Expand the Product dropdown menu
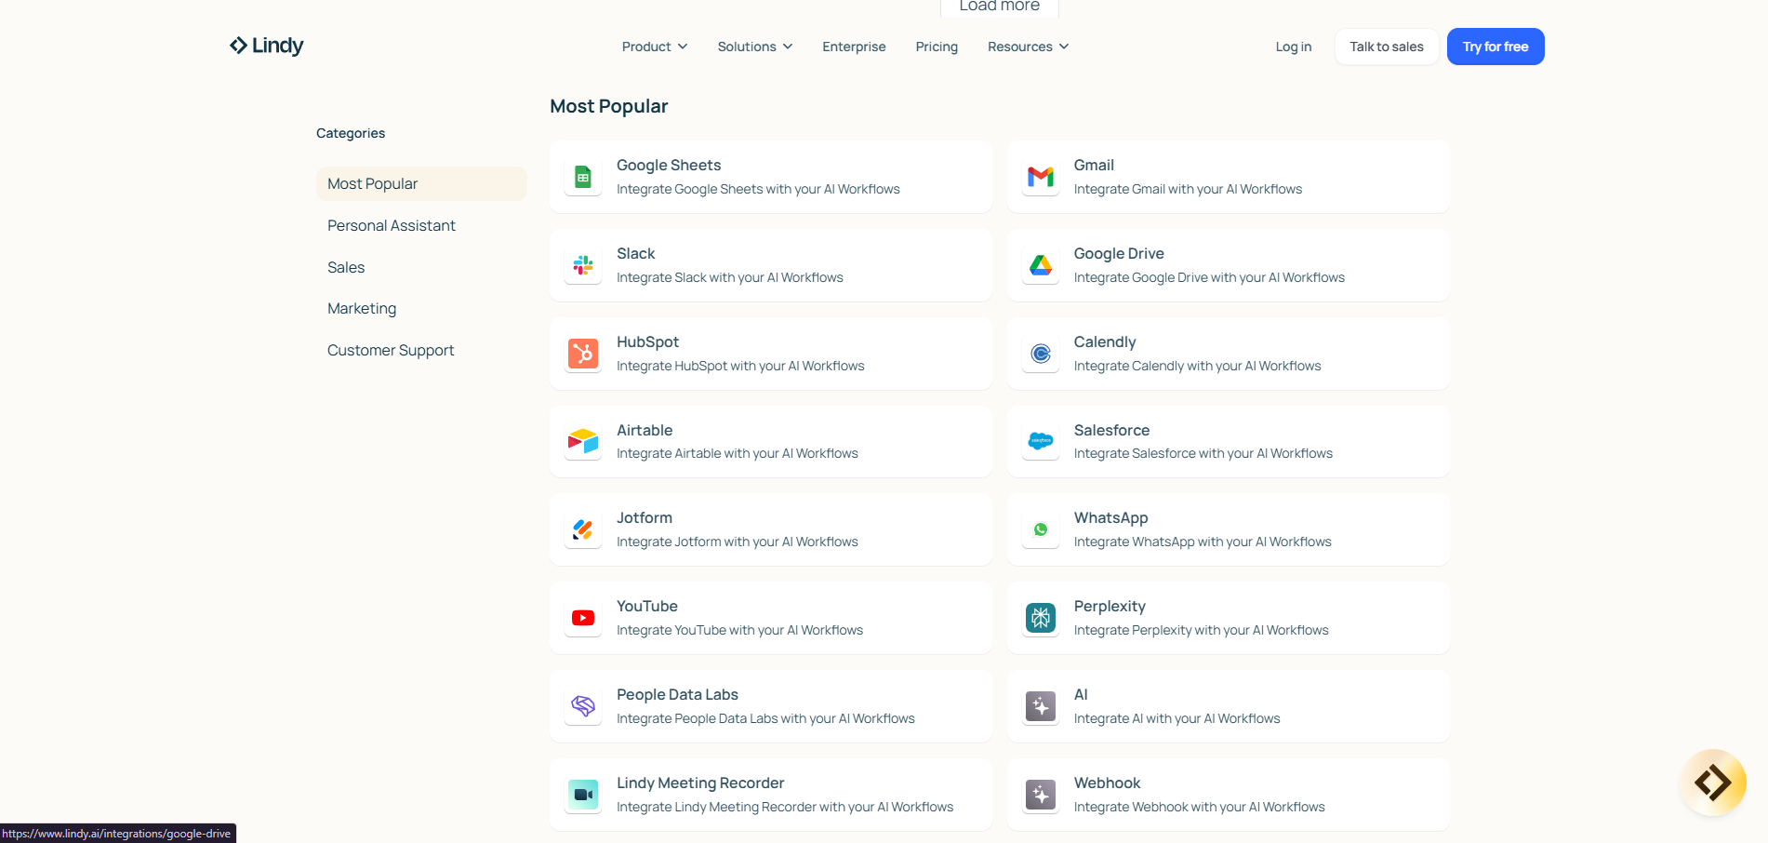1768x843 pixels. [655, 47]
